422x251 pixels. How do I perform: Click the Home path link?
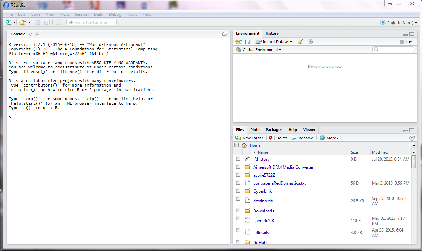coord(255,145)
